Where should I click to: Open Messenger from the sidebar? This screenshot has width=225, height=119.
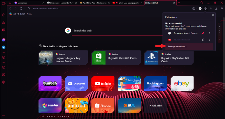click(4, 40)
